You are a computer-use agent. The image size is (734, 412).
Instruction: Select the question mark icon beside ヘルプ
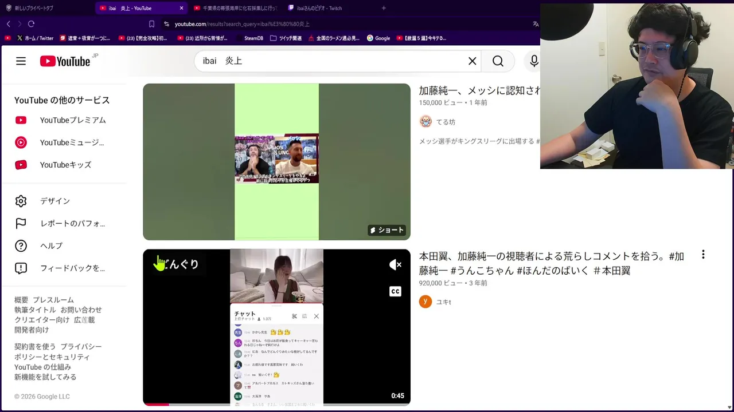pyautogui.click(x=21, y=245)
